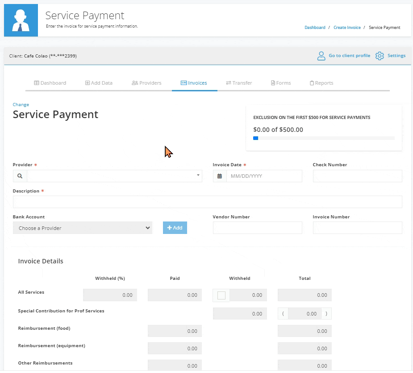Open the Bank Account dropdown
The image size is (413, 373).
click(x=83, y=228)
